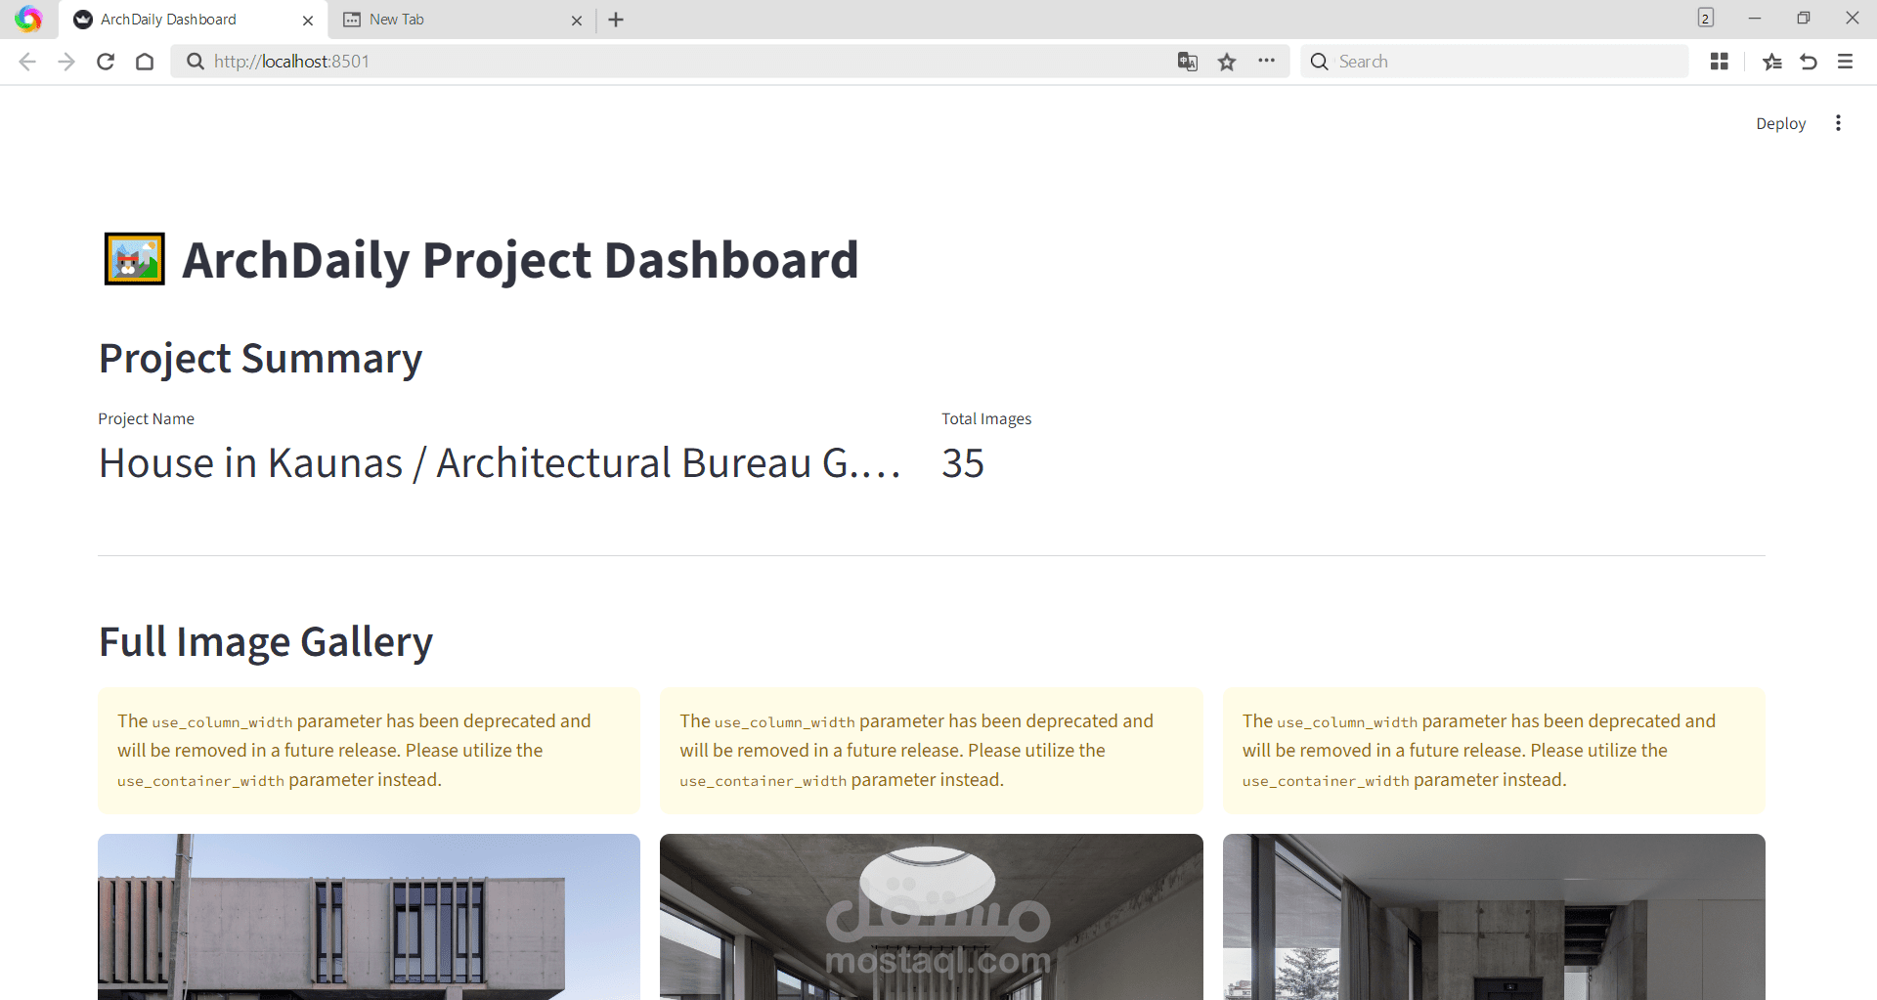Click the tab counter icon
This screenshot has height=1000, width=1877.
pos(1706,18)
